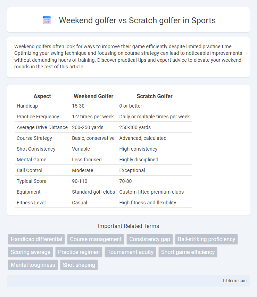Image resolution: width=257 pixels, height=297 pixels.
Task: Select the Custom-fitted premium clubs cell
Action: [x=151, y=192]
